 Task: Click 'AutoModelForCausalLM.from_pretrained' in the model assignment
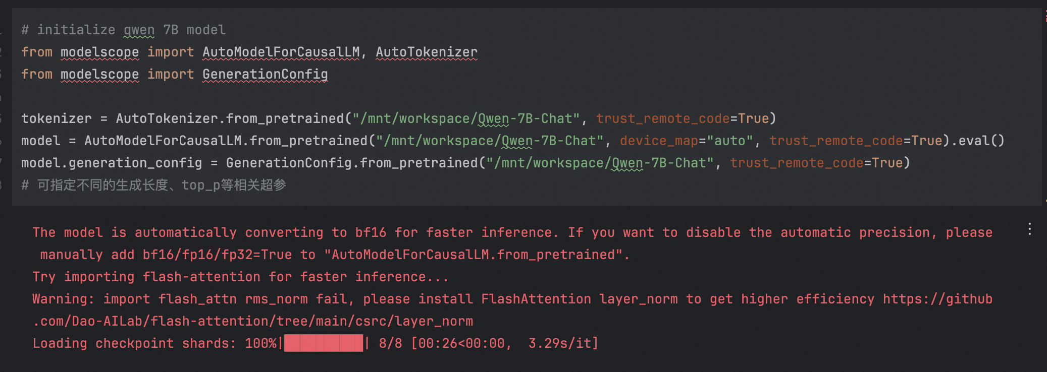226,141
